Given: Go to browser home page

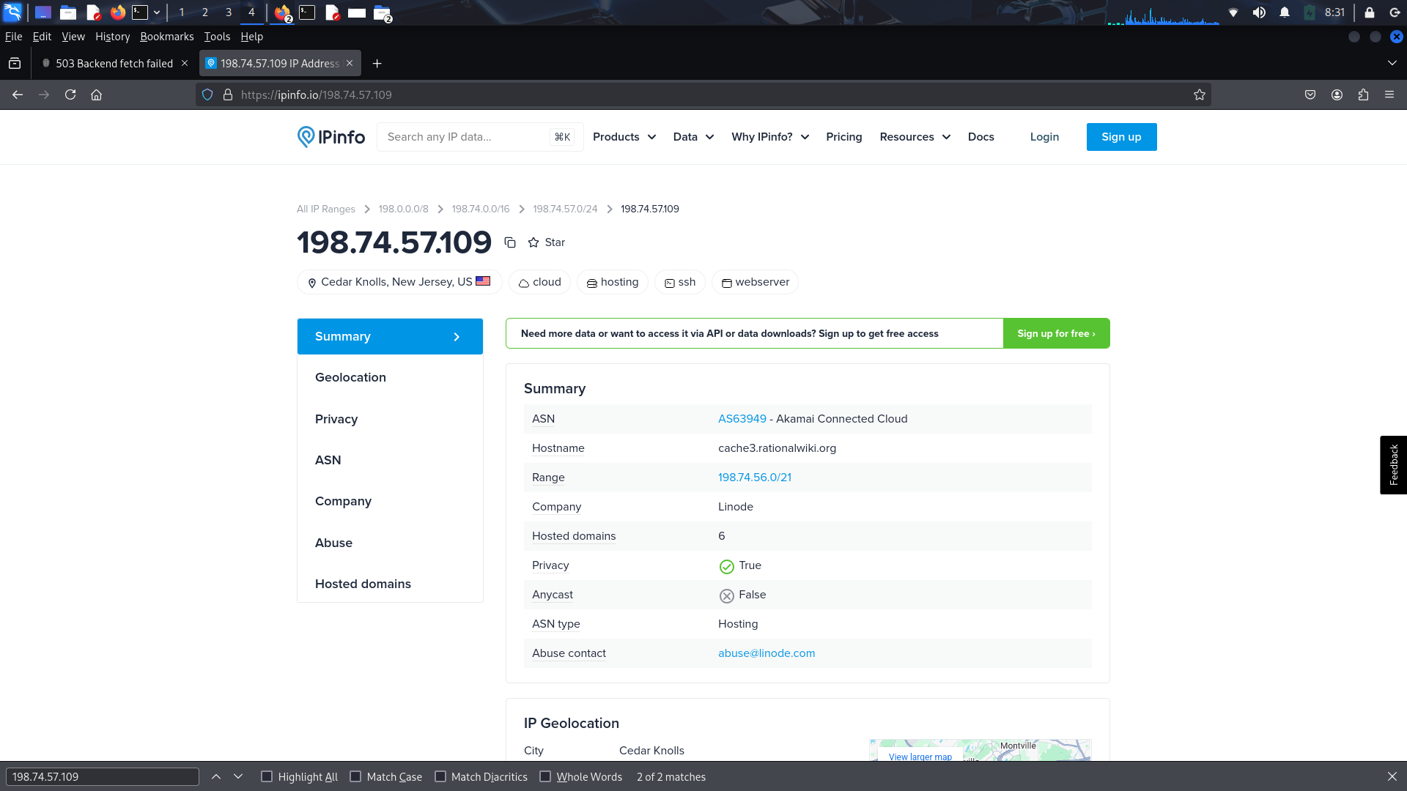Looking at the screenshot, I should coord(96,94).
